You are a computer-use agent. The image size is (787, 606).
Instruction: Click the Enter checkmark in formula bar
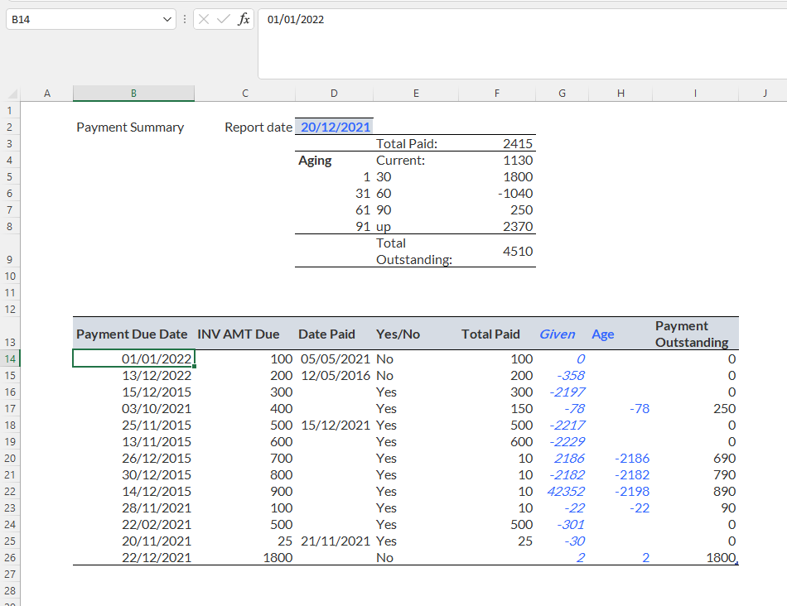click(x=223, y=19)
